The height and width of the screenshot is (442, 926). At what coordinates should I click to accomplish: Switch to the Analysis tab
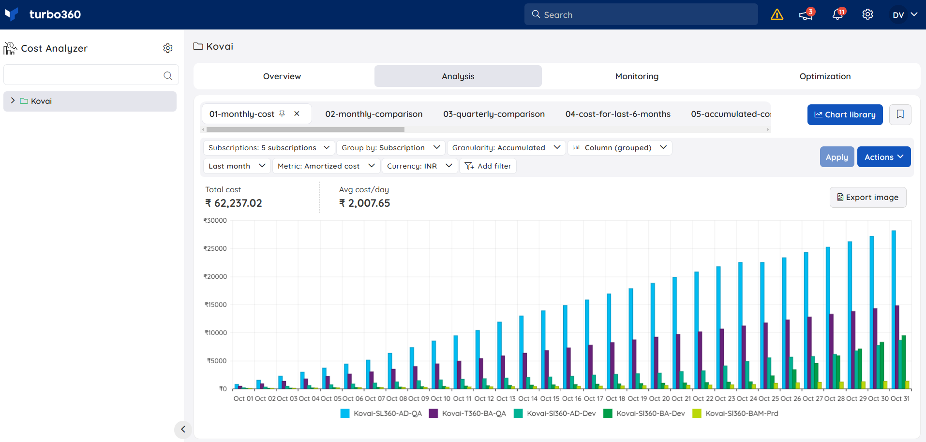[x=458, y=76]
